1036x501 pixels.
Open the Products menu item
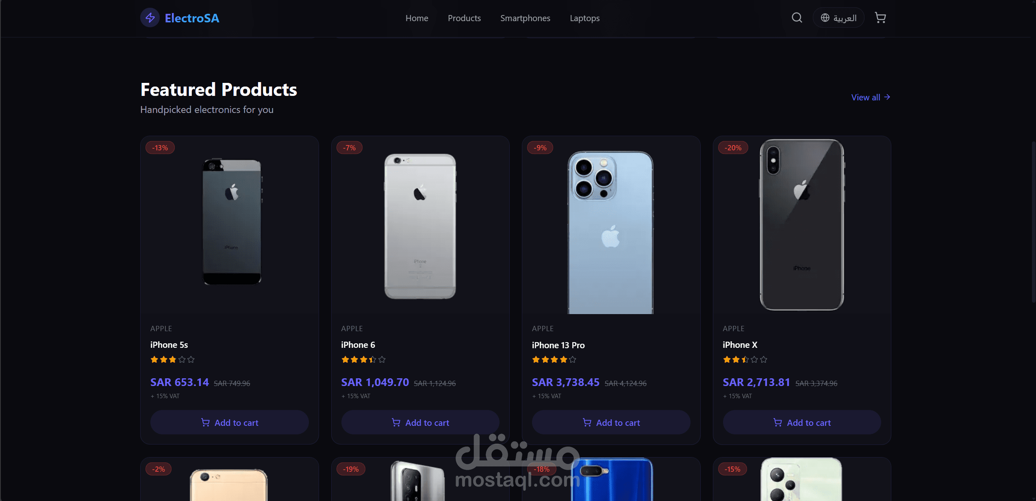pyautogui.click(x=464, y=18)
